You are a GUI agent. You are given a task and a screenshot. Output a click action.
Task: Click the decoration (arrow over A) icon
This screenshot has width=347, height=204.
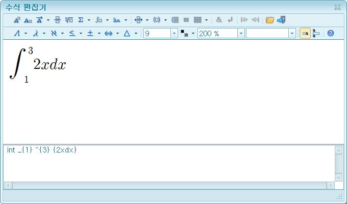(39, 20)
